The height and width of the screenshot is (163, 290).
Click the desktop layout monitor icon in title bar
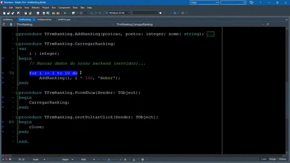(251, 3)
